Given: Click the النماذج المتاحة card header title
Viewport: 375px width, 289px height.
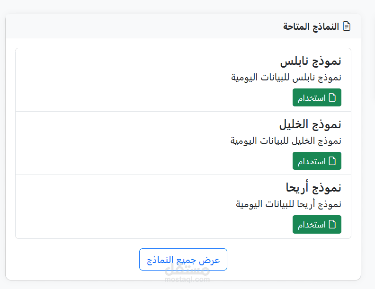Looking at the screenshot, I should point(311,26).
